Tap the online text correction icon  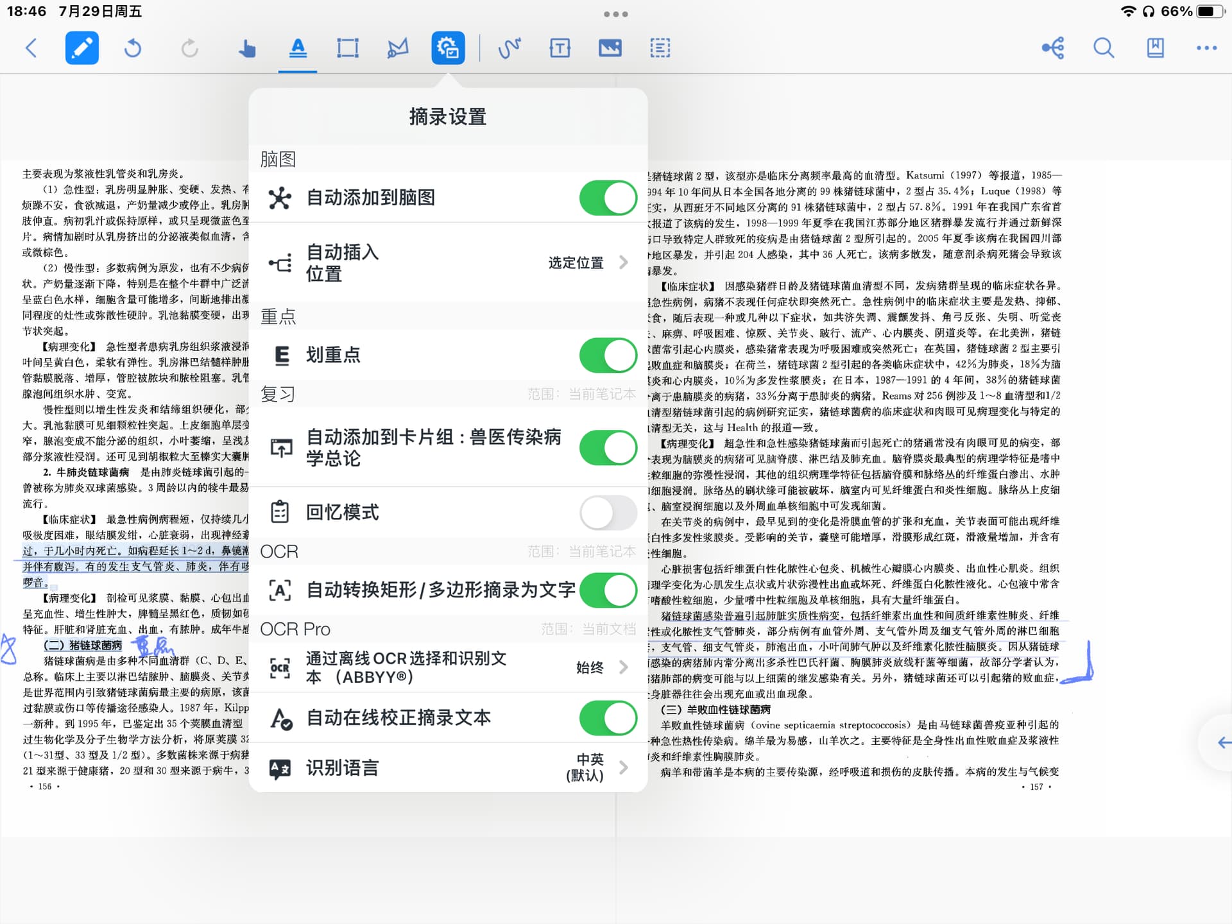pyautogui.click(x=280, y=718)
